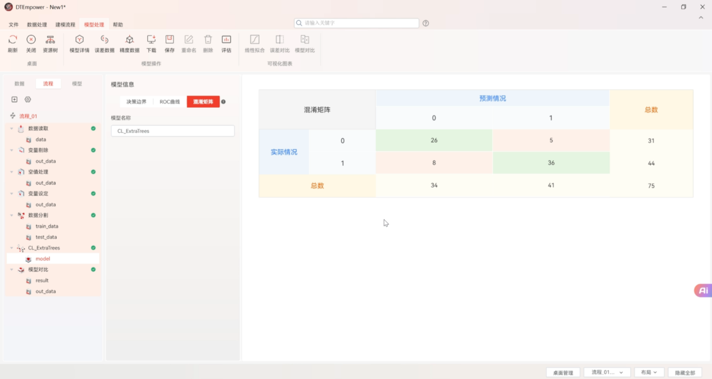This screenshot has height=379, width=712.
Task: Open the 数据处理 menu tab
Action: pos(37,25)
